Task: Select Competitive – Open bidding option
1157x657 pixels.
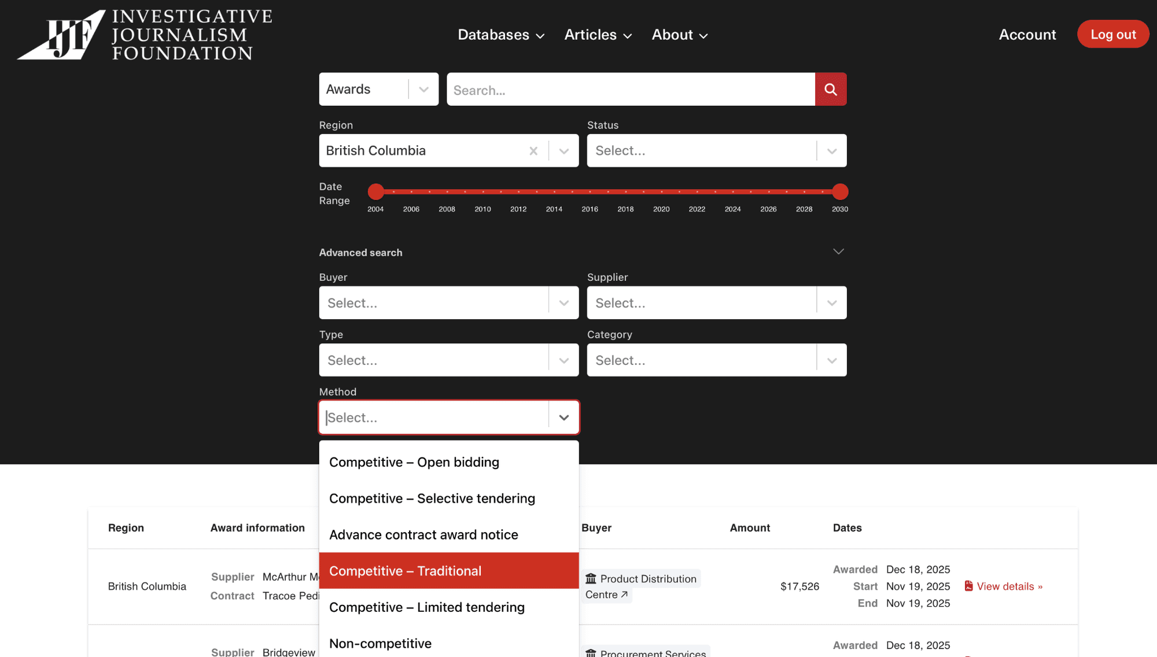Action: coord(449,462)
